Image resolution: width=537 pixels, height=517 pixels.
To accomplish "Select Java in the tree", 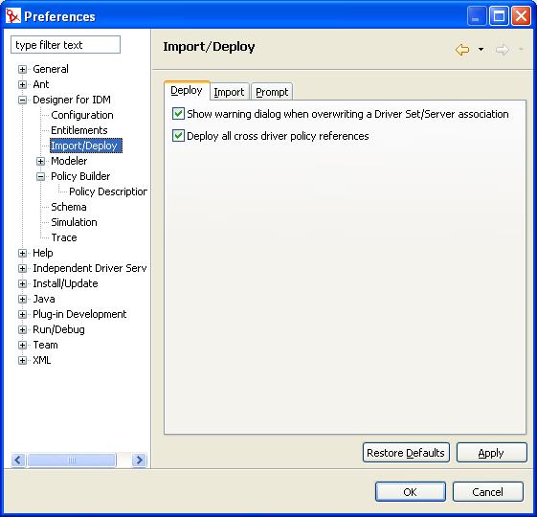I will pos(44,299).
